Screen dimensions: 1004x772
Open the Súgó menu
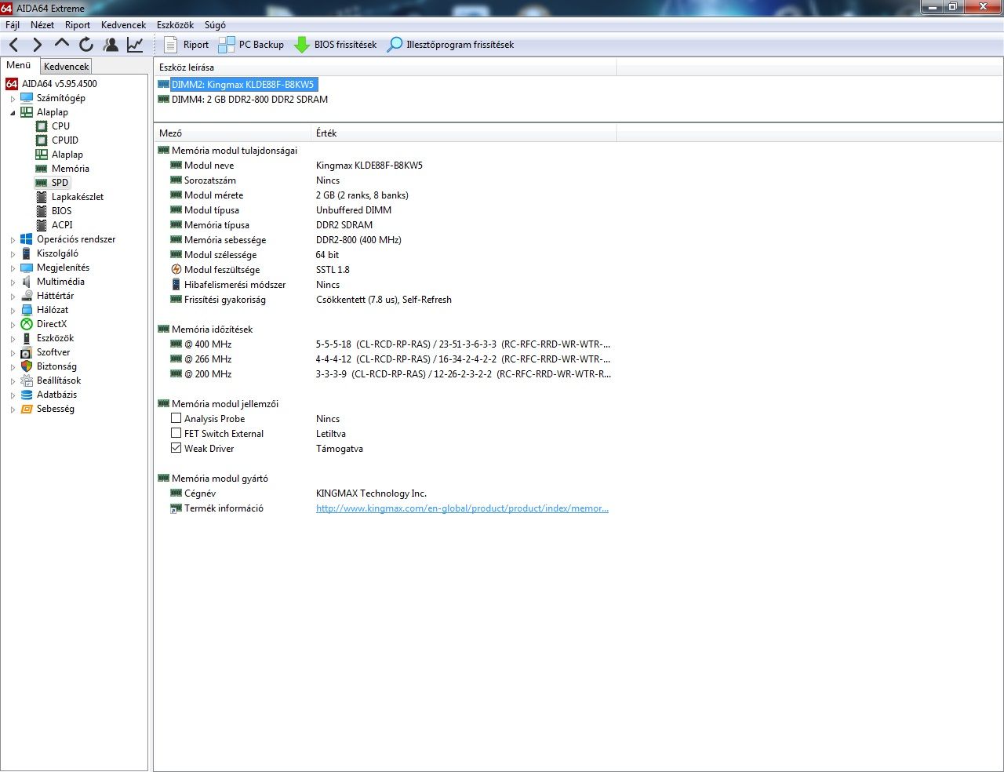(x=215, y=24)
